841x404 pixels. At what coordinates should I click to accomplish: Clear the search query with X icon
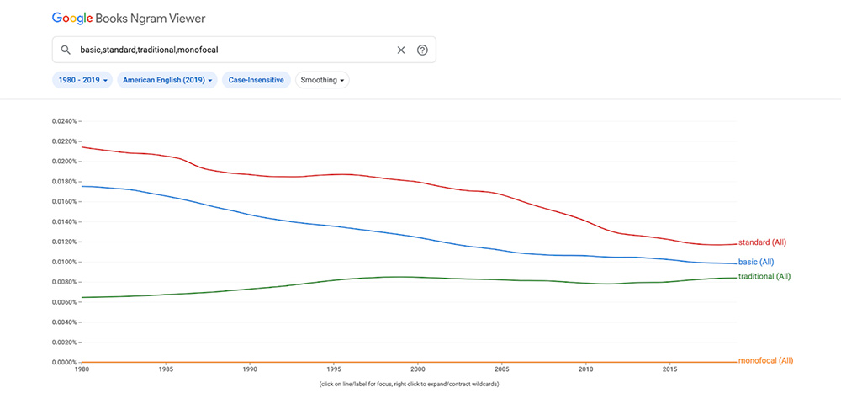[x=401, y=50]
